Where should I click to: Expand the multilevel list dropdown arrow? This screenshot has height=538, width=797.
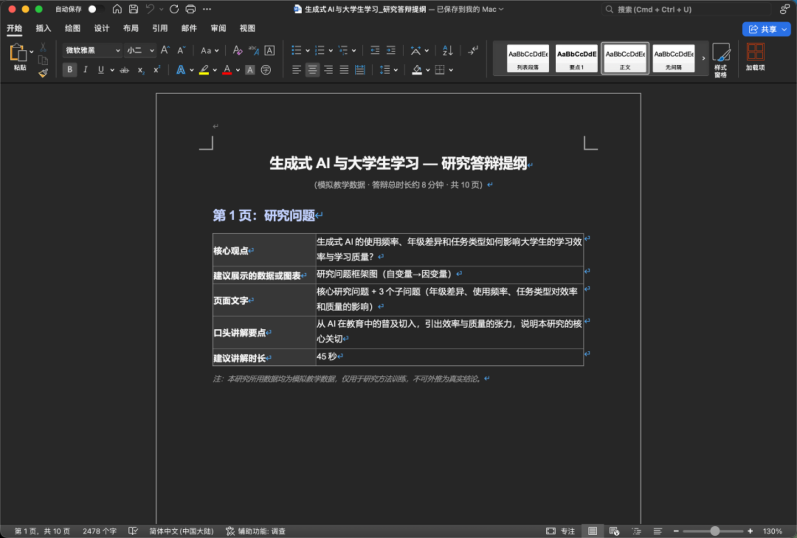click(354, 50)
